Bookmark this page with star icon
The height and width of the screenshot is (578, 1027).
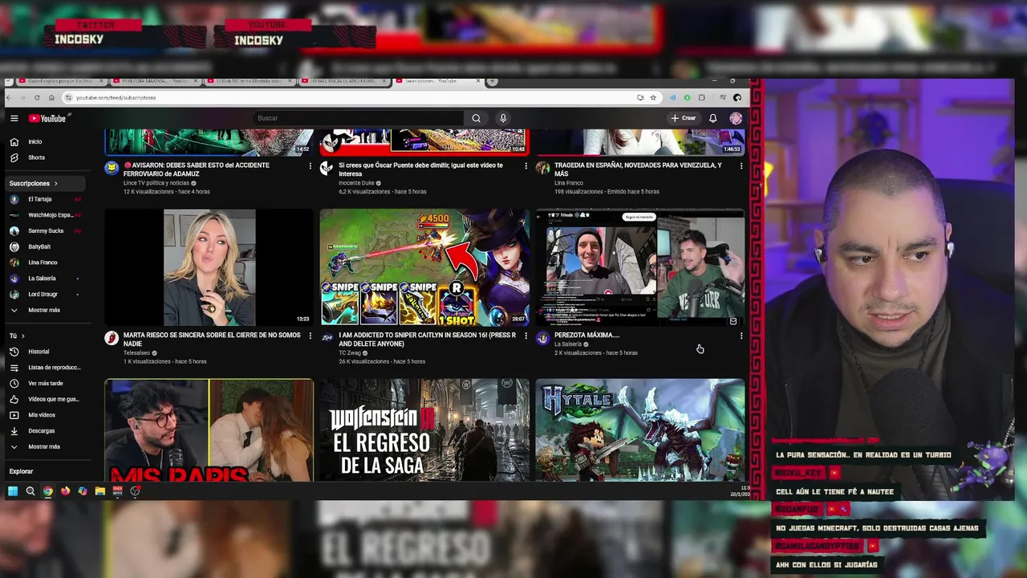pos(653,98)
